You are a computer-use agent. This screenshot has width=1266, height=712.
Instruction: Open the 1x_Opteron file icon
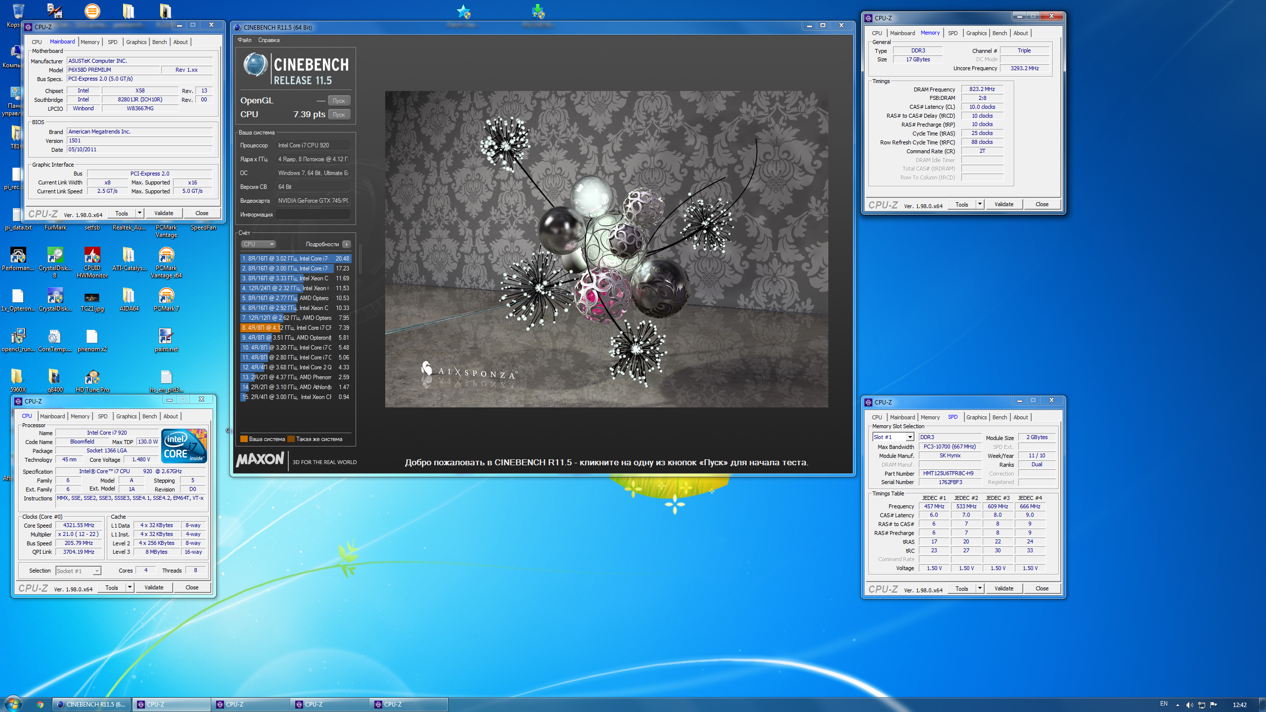18,299
